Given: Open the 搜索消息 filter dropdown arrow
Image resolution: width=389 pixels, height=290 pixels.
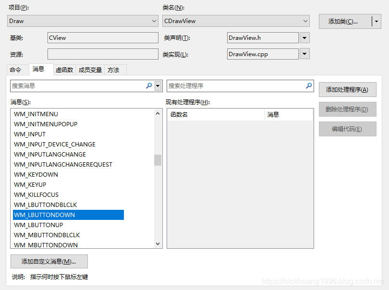Looking at the screenshot, I should 158,86.
